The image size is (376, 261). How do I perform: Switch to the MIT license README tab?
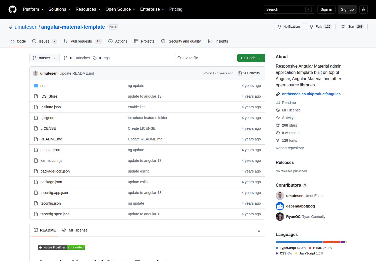click(x=75, y=230)
